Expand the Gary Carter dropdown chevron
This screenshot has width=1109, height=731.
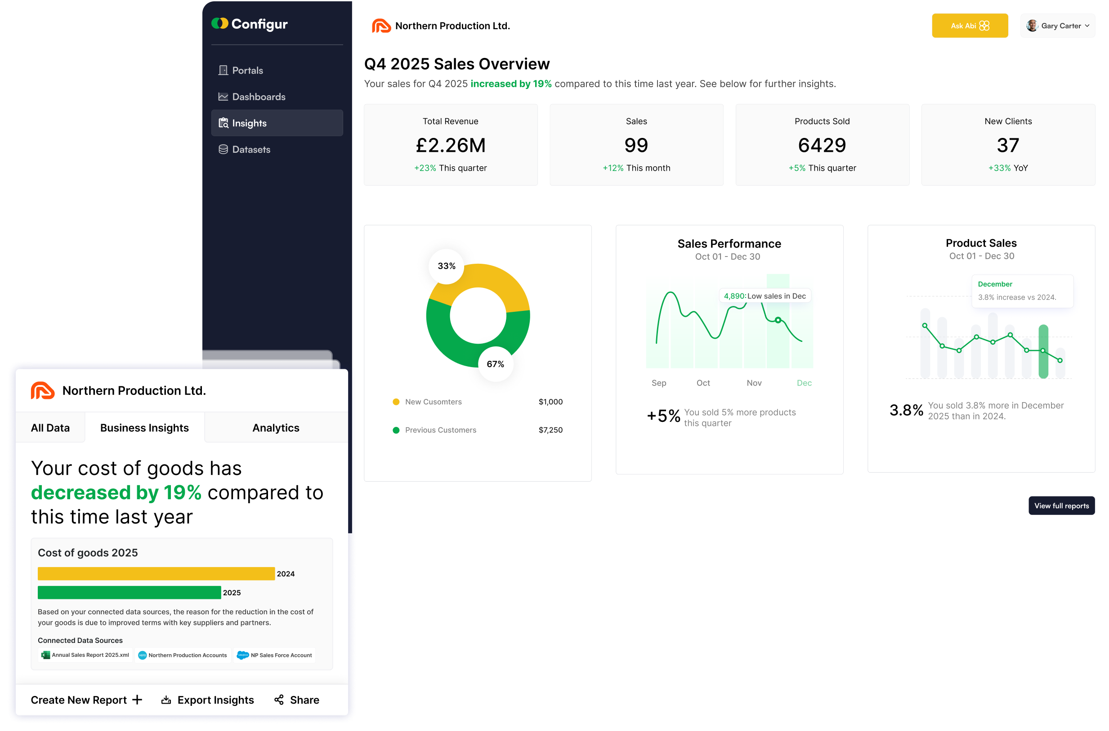click(x=1087, y=26)
